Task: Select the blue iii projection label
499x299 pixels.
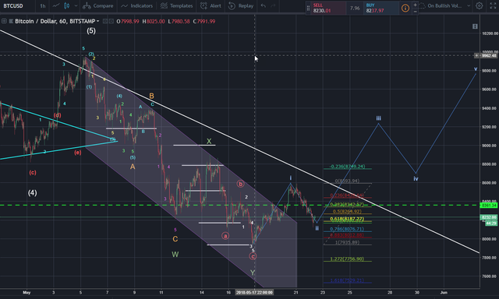Action: point(378,118)
